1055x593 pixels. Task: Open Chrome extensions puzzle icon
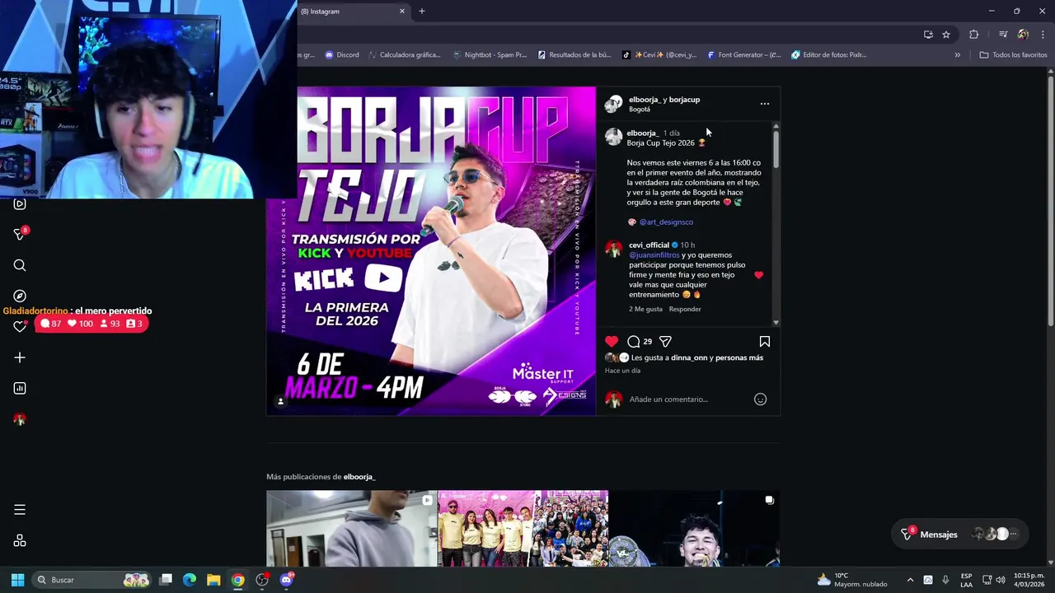pyautogui.click(x=974, y=35)
